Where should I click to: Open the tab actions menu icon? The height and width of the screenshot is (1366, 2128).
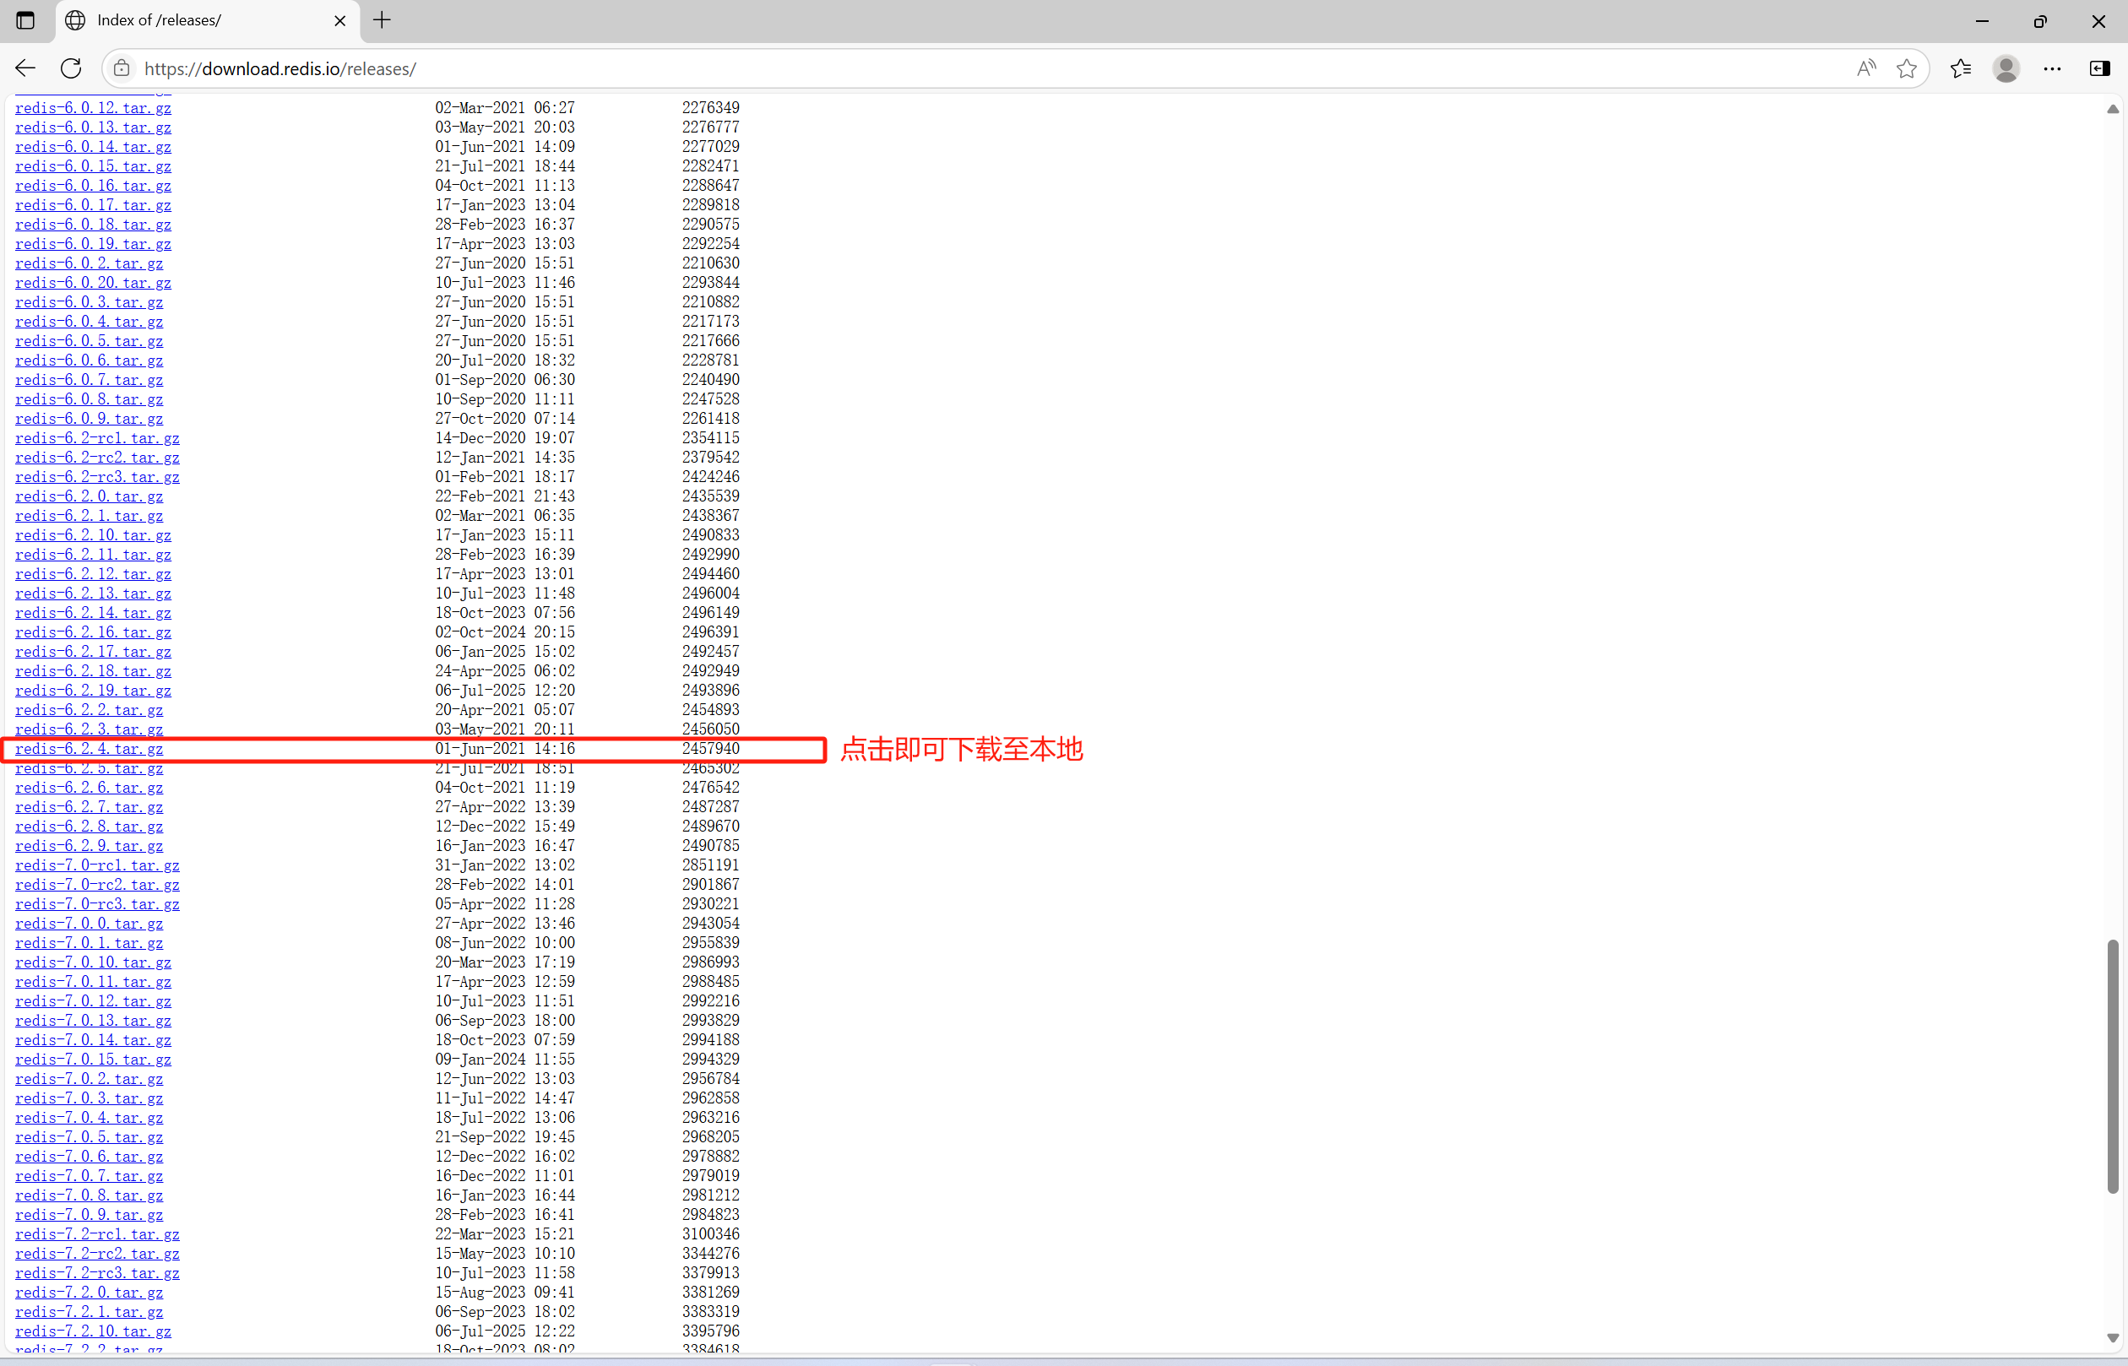[24, 19]
